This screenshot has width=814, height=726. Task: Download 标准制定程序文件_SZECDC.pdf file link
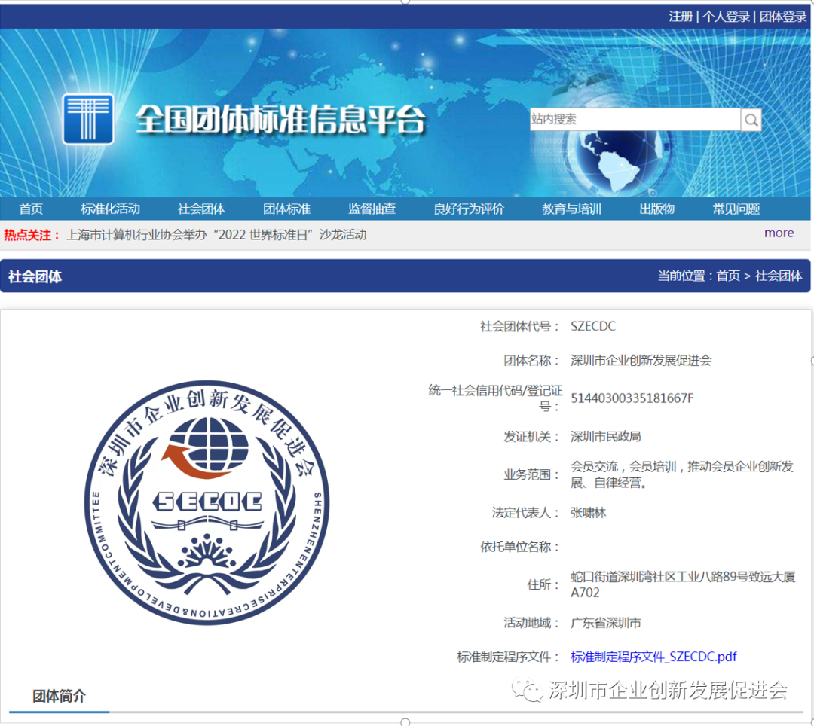653,657
